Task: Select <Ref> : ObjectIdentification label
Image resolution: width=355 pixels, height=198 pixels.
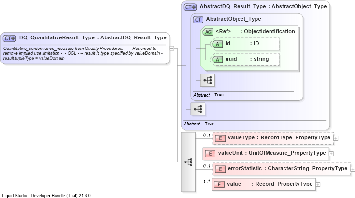Action: [256, 31]
